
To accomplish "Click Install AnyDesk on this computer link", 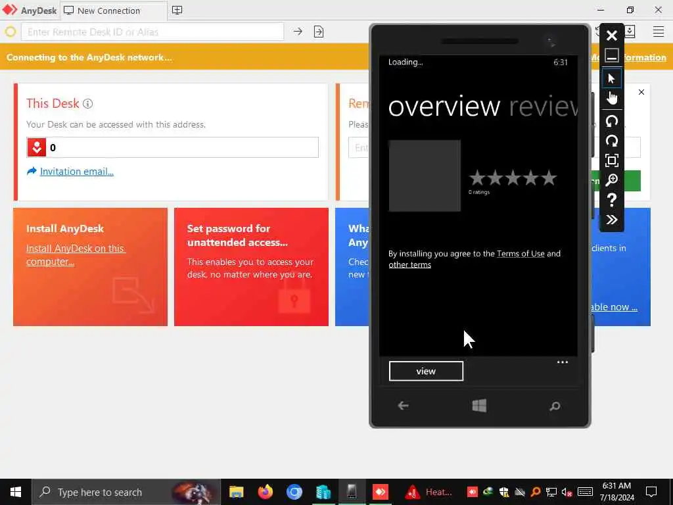I will 76,255.
